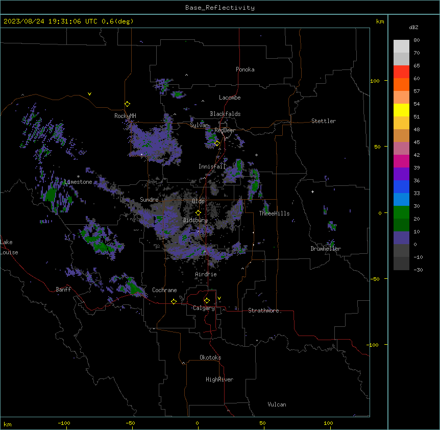Viewport: 440px width, 430px height.
Task: Click the Stettler city label
Action: [x=324, y=121]
